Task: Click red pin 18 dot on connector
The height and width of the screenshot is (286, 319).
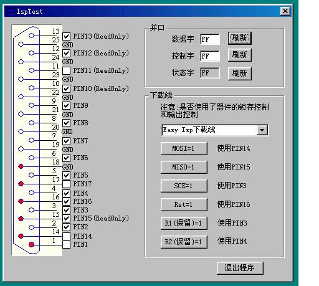Action: click(21, 166)
